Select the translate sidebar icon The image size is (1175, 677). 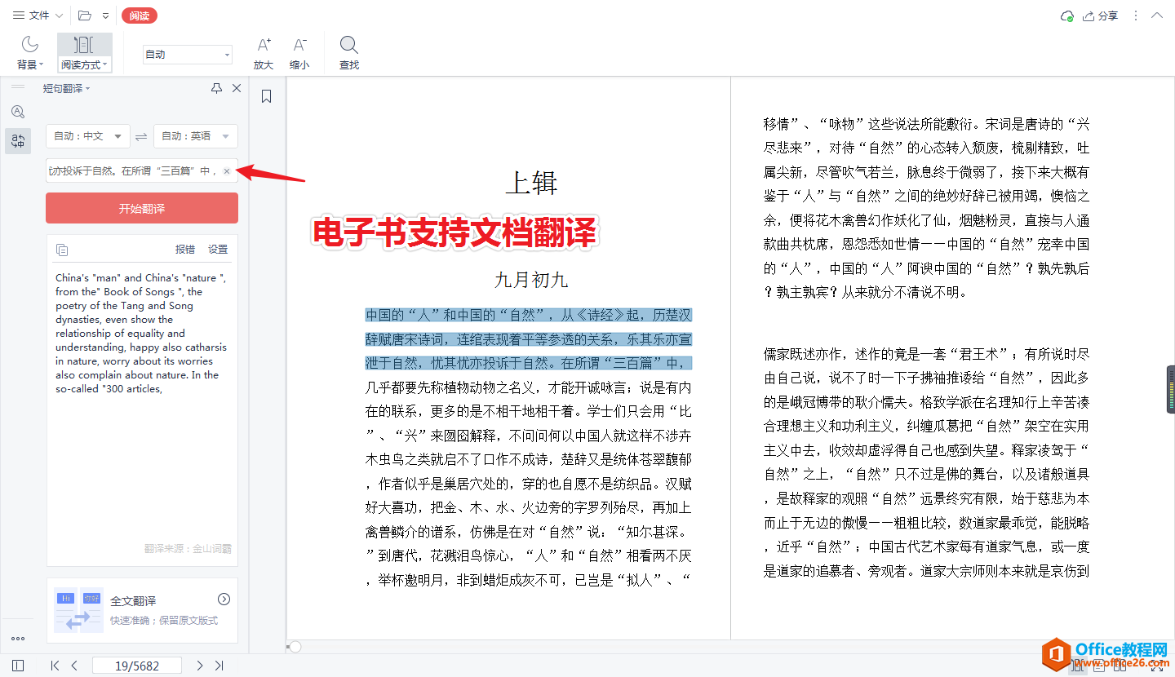point(18,141)
